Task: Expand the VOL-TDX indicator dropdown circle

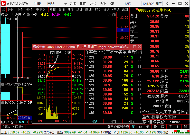Action: (x=3, y=84)
